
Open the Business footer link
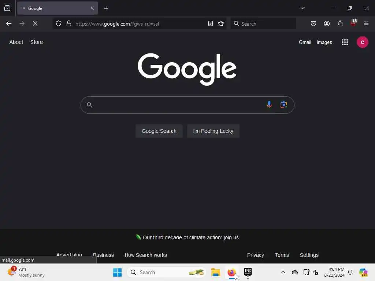(x=103, y=255)
